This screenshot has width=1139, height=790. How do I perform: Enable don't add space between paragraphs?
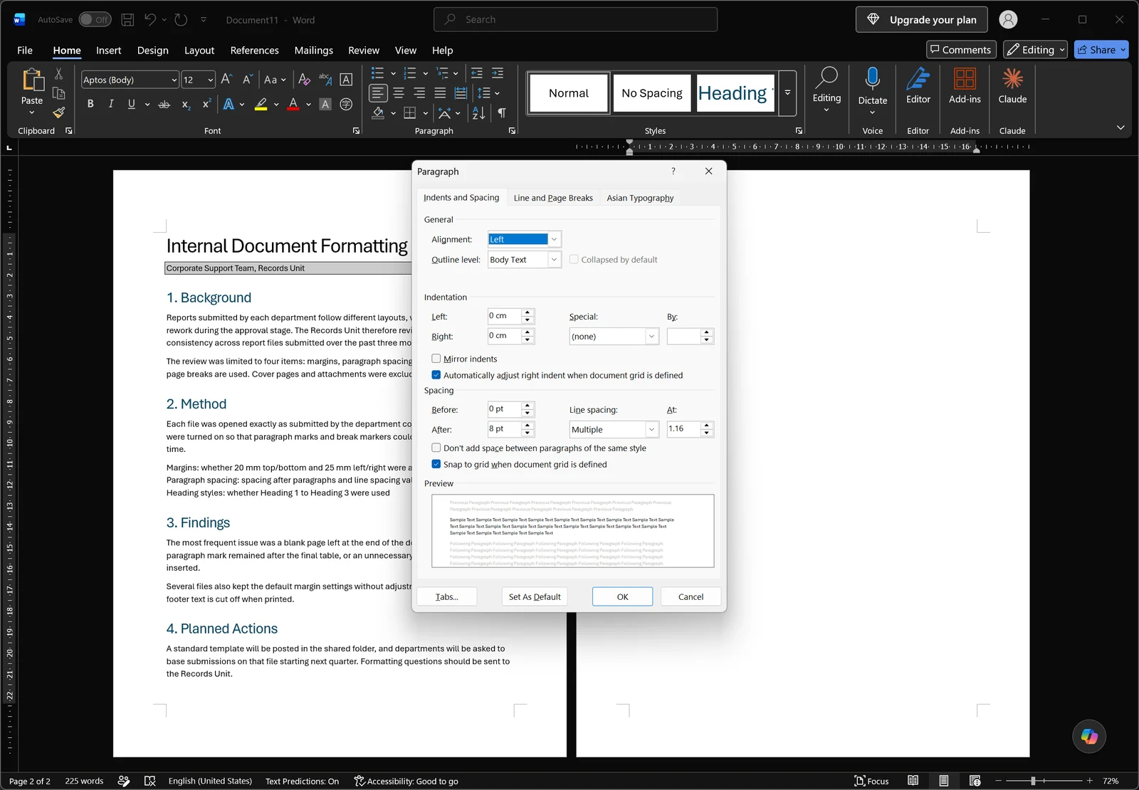pos(436,448)
